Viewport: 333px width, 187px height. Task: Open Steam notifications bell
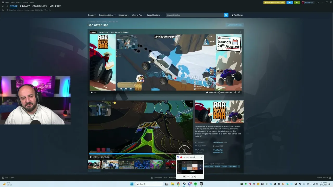[x=297, y=3]
